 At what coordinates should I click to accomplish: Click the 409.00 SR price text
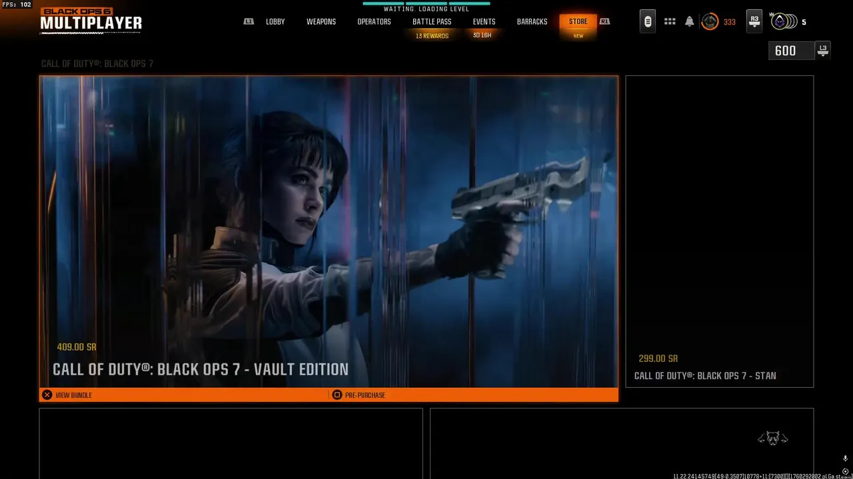point(77,347)
